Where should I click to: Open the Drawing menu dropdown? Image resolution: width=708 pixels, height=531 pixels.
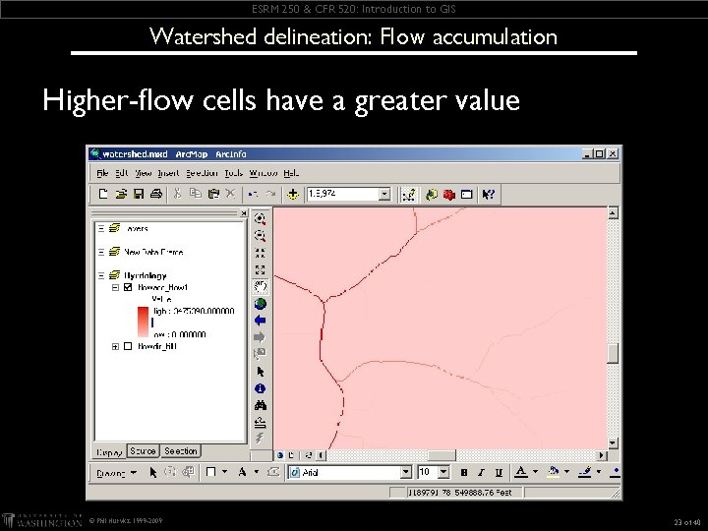coord(116,473)
